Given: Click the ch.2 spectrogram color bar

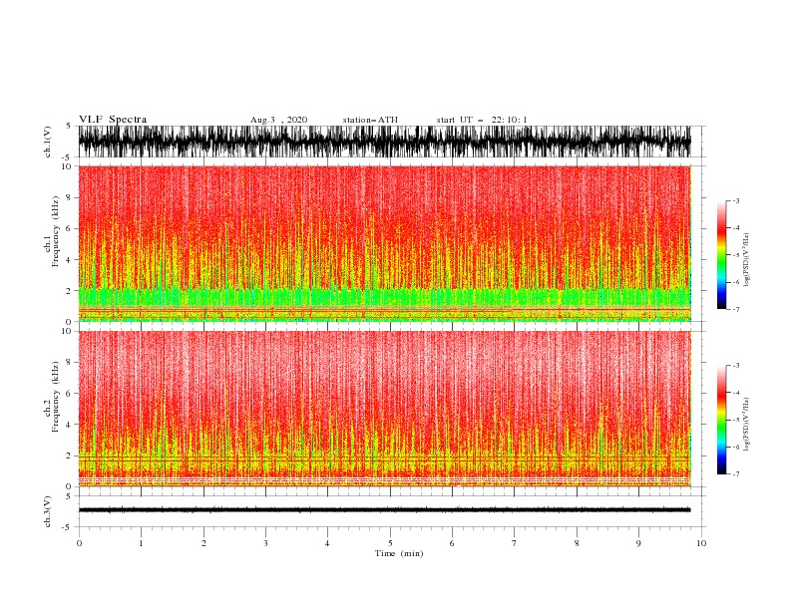Looking at the screenshot, I should coord(721,420).
